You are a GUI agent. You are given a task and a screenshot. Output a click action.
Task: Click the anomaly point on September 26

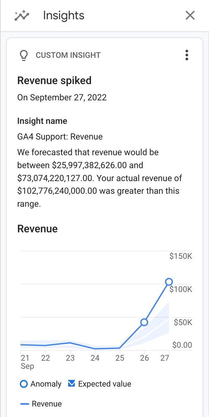[x=144, y=322]
